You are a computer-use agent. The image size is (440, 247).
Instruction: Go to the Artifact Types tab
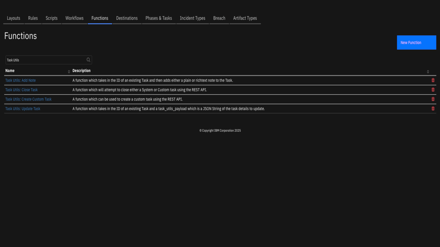tap(245, 18)
